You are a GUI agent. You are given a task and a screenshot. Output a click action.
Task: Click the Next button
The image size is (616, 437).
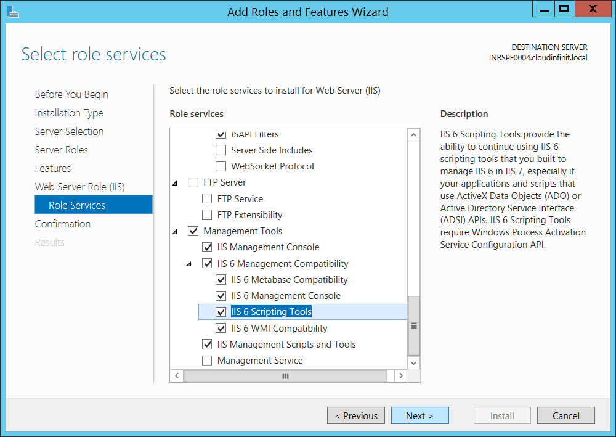coord(419,415)
